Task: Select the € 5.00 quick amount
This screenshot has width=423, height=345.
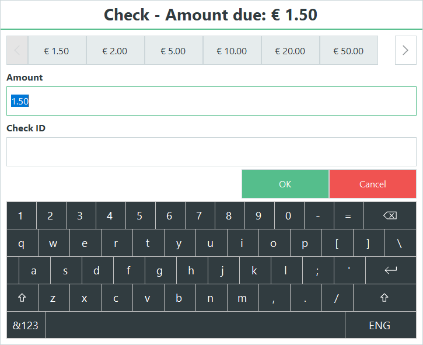Action: 173,50
